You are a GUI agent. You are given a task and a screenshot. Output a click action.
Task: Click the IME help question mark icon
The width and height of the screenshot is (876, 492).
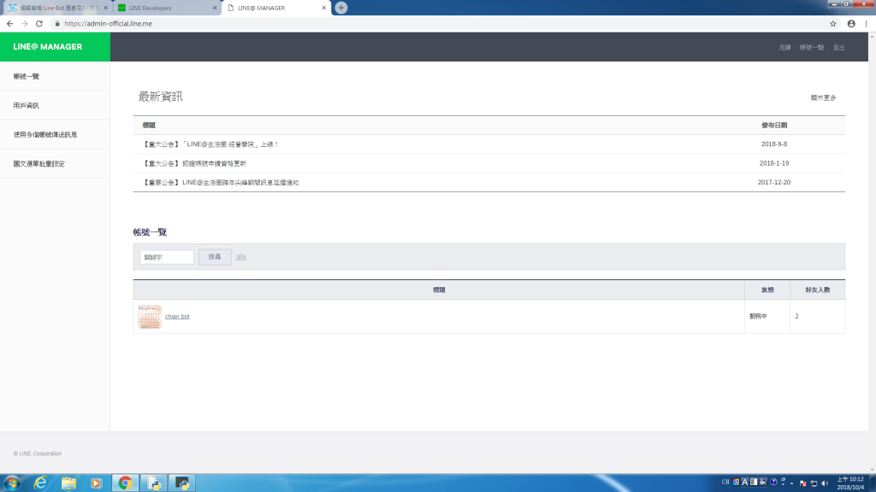[773, 482]
